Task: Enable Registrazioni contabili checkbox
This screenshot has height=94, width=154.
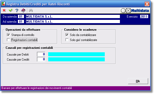Action: tap(8, 40)
